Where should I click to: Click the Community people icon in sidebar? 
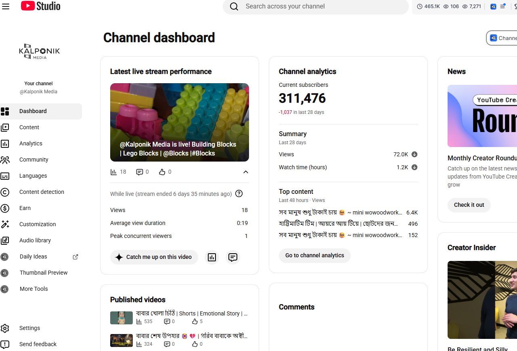5,160
